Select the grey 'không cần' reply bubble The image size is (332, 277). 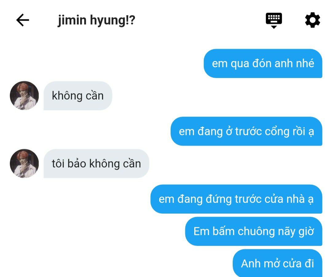pos(78,96)
